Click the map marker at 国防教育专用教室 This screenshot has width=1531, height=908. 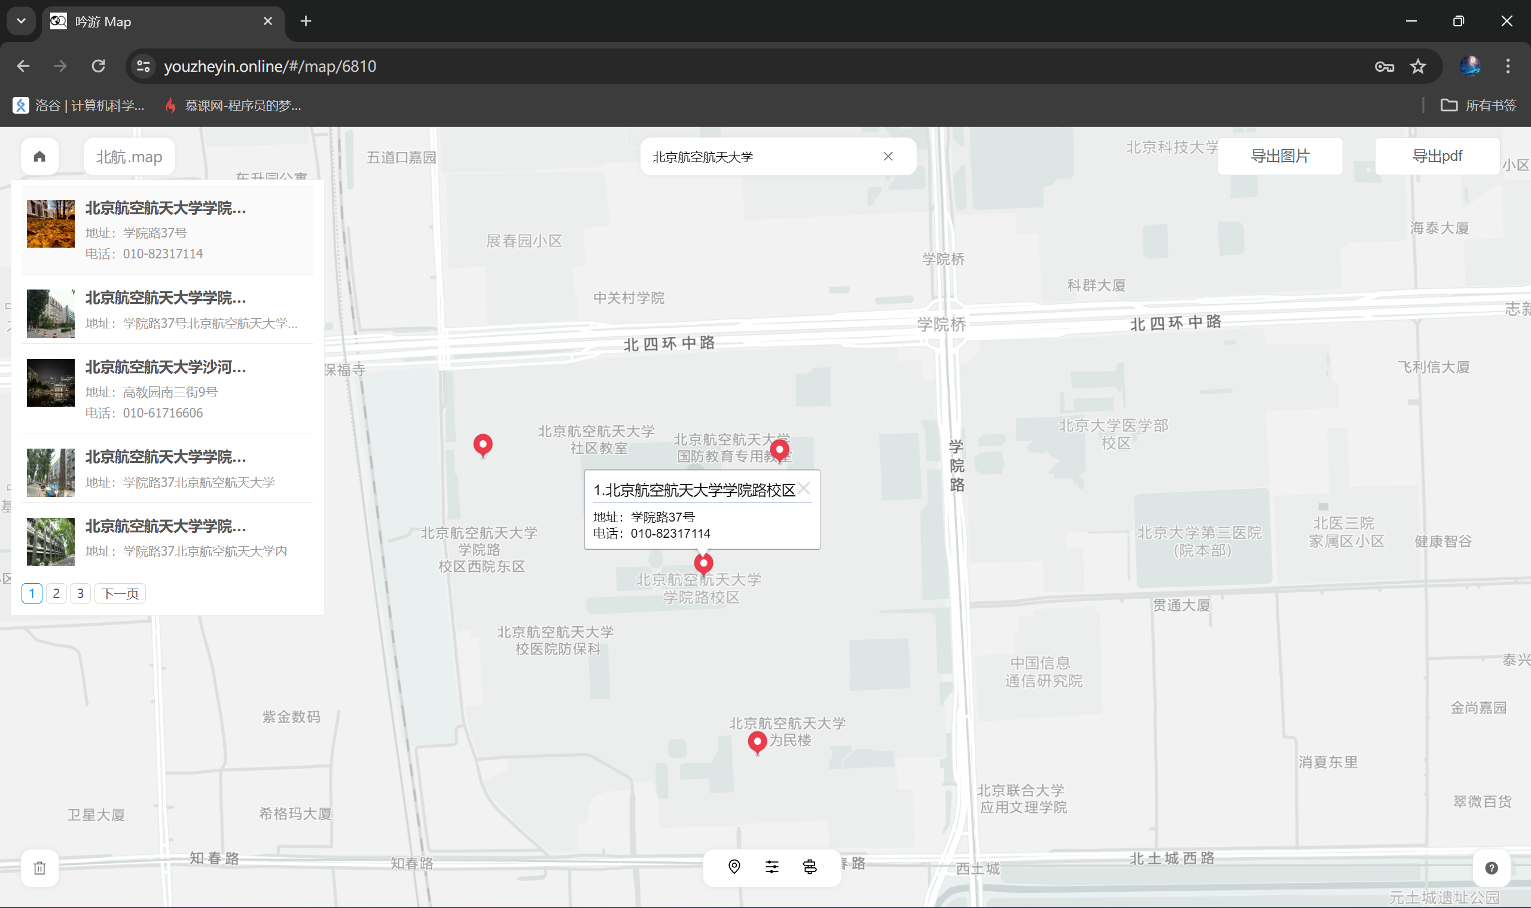[779, 451]
